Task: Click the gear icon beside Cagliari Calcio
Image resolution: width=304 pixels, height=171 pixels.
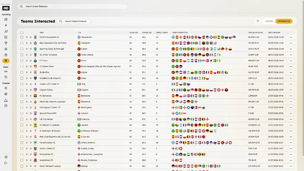Action: [x=31, y=90]
